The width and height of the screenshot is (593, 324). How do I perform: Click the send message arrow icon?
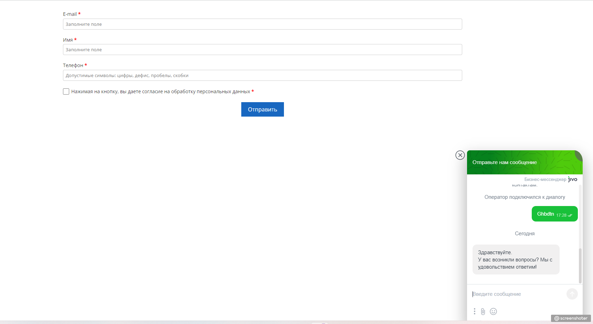pyautogui.click(x=572, y=294)
